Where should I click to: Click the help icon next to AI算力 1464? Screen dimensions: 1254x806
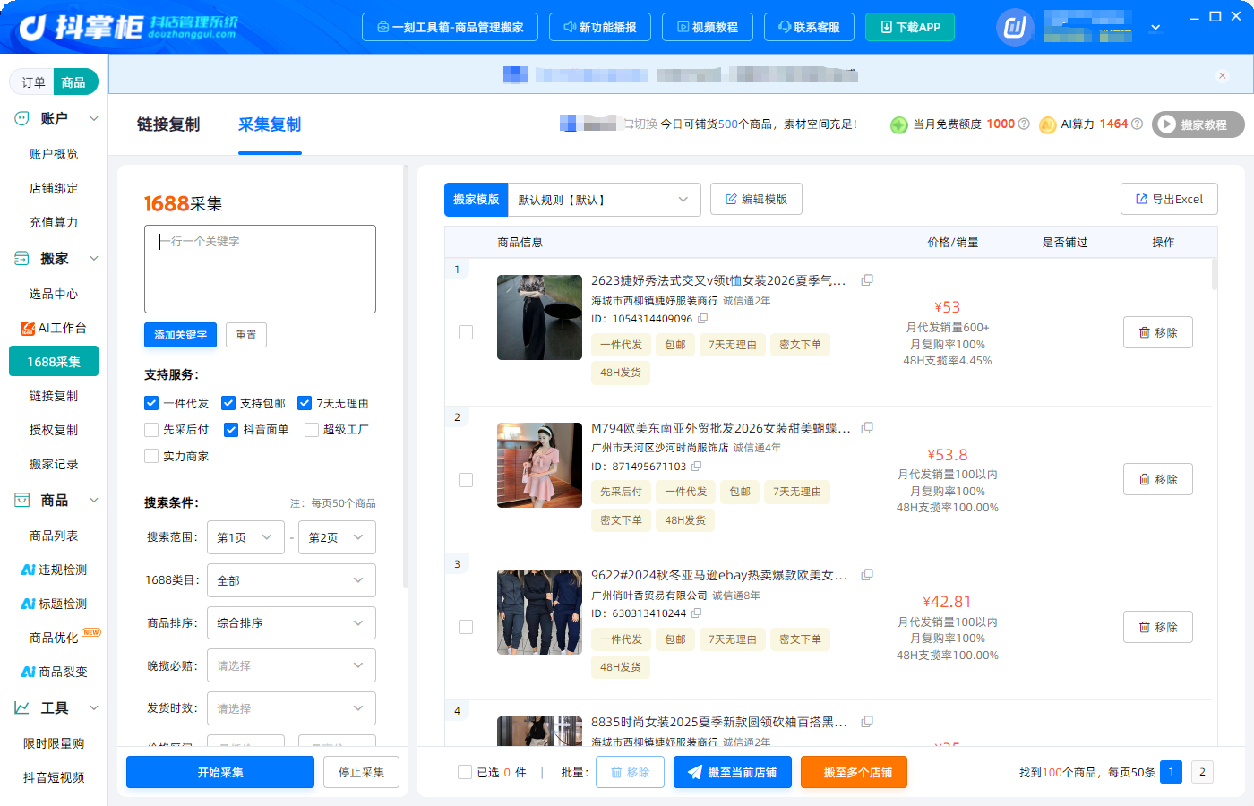pos(1137,124)
